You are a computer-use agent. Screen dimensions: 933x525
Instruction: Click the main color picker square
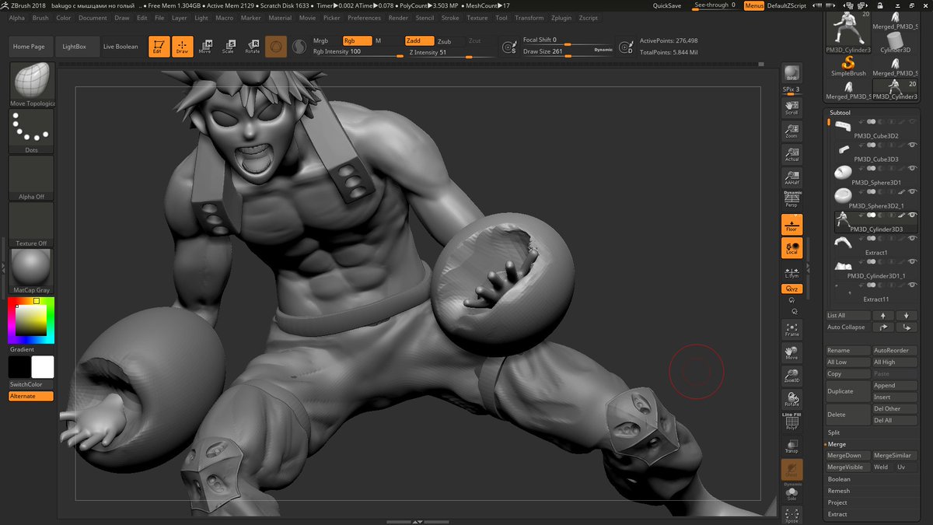point(31,320)
